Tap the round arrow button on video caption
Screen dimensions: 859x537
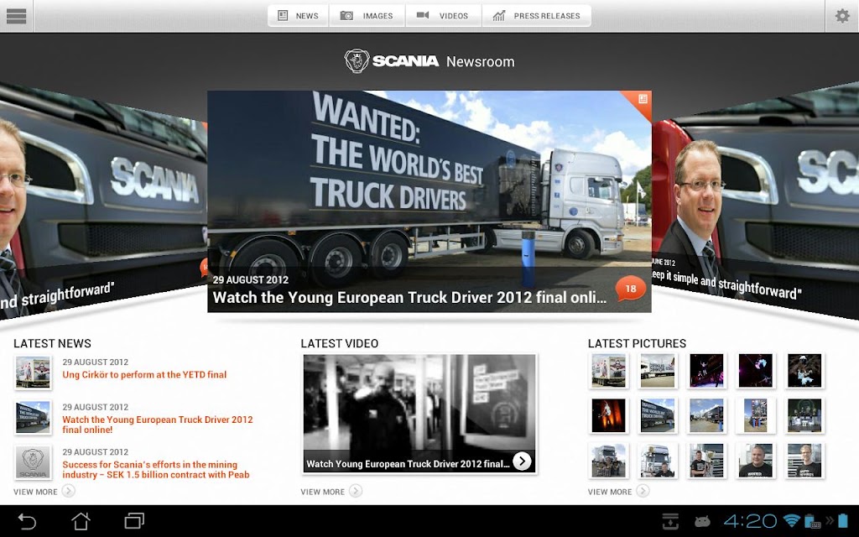coord(522,461)
